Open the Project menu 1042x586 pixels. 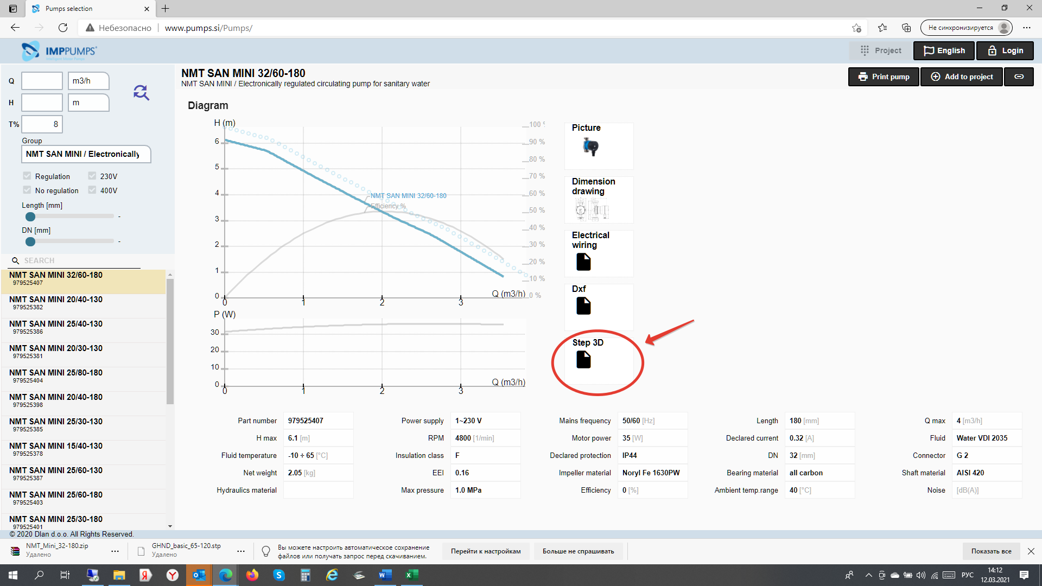coord(881,50)
